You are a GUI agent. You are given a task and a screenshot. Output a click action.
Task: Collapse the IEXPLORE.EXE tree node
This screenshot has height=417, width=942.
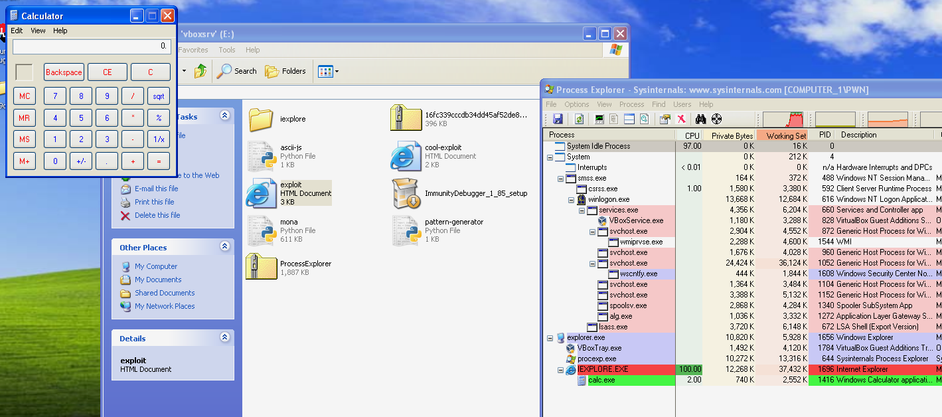560,369
